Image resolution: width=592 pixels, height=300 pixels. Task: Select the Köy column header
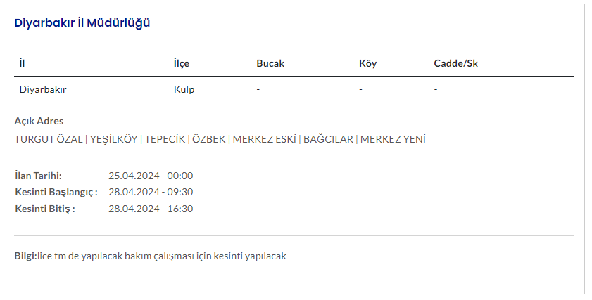coord(367,63)
